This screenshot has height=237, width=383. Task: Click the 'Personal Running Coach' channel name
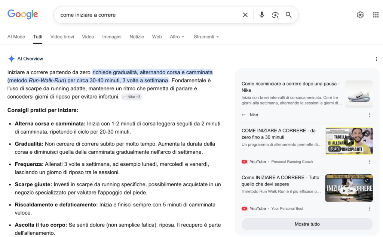292,162
